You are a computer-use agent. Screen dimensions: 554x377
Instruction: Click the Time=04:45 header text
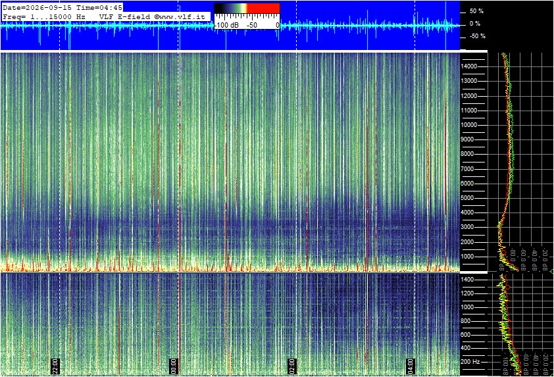point(99,7)
